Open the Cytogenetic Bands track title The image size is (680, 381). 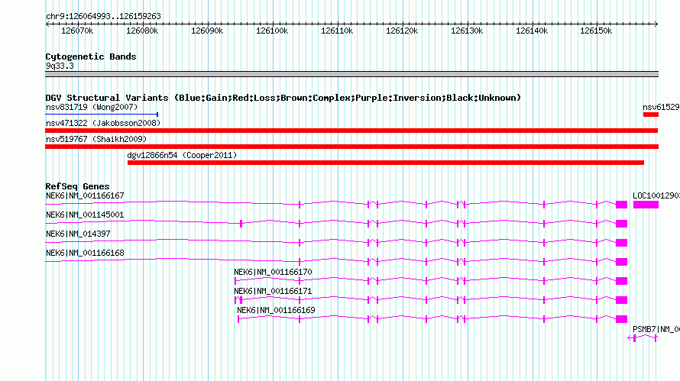(91, 57)
